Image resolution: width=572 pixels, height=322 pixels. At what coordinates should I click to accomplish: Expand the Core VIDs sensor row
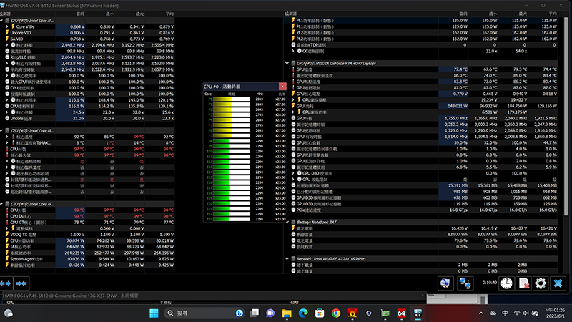pyautogui.click(x=6, y=26)
